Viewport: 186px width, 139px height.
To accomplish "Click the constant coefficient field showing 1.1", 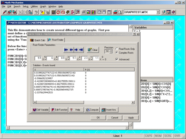I will [96, 58].
